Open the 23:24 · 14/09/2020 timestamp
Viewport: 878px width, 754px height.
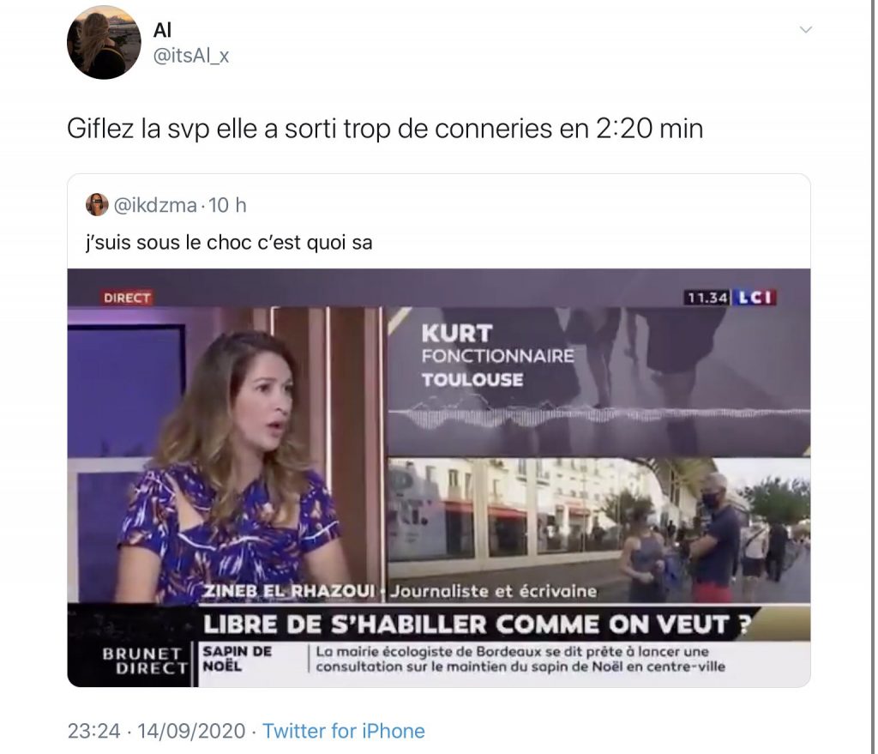tap(156, 731)
